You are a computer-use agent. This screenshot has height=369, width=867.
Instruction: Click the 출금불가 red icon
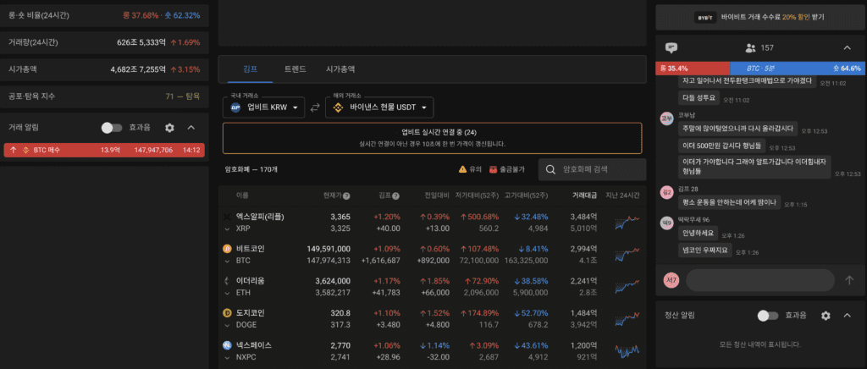(493, 169)
